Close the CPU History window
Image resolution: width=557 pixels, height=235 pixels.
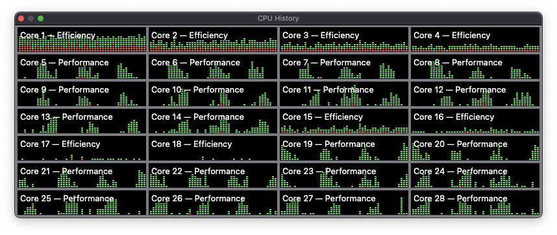[x=21, y=18]
